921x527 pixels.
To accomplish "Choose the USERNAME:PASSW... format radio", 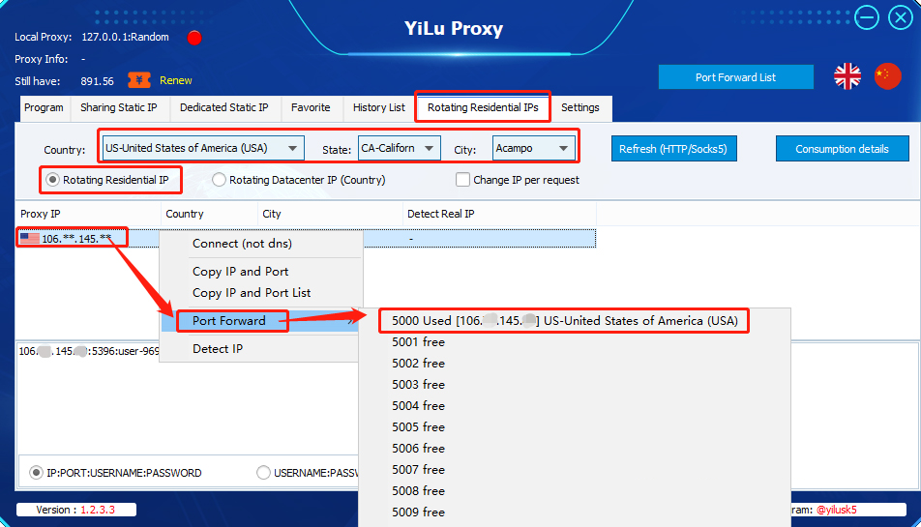I will 263,473.
